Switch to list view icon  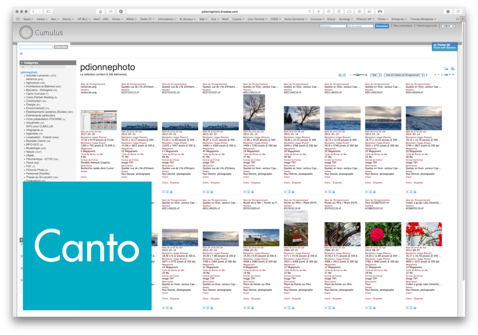point(344,75)
